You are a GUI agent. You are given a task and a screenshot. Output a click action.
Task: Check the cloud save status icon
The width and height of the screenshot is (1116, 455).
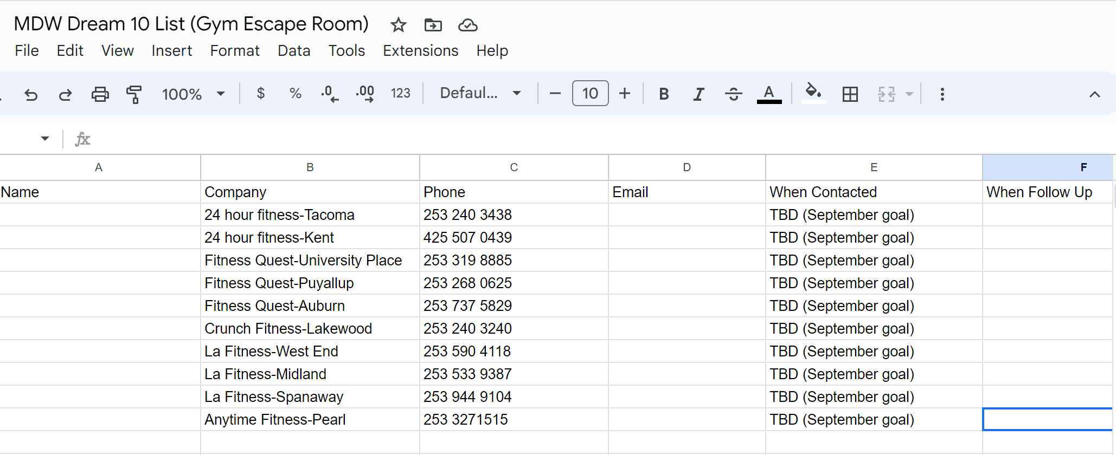(467, 25)
